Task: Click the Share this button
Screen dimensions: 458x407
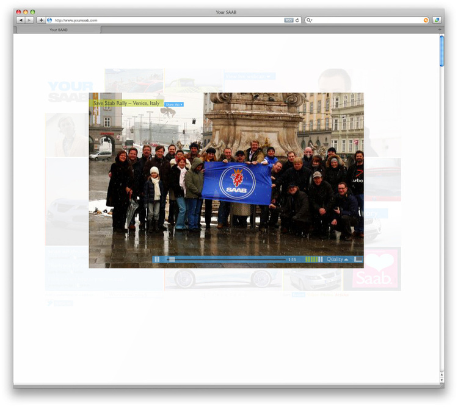Action: click(x=174, y=104)
